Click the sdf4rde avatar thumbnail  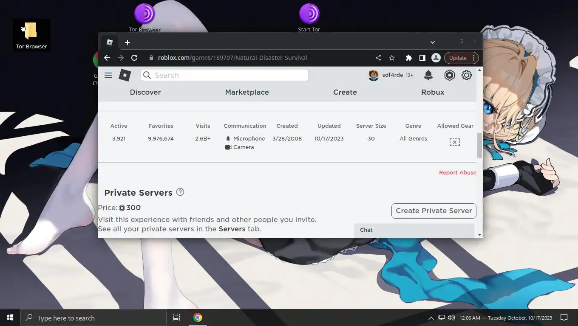(x=374, y=75)
